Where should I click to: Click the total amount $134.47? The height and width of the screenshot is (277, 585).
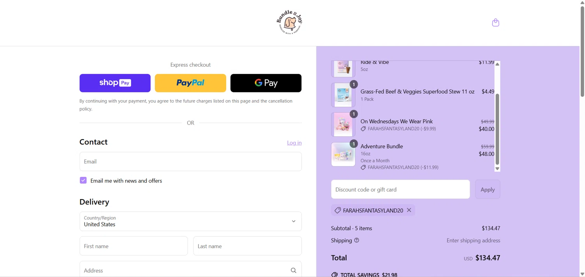click(x=488, y=258)
